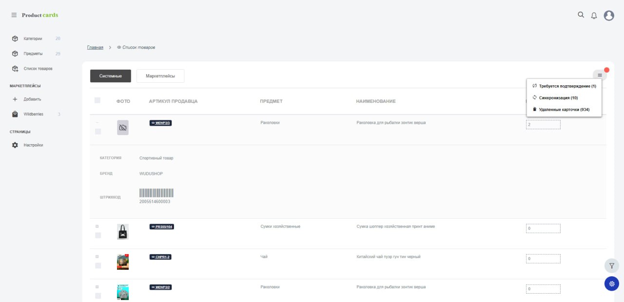Open the user profile avatar
624x302 pixels.
pos(609,16)
